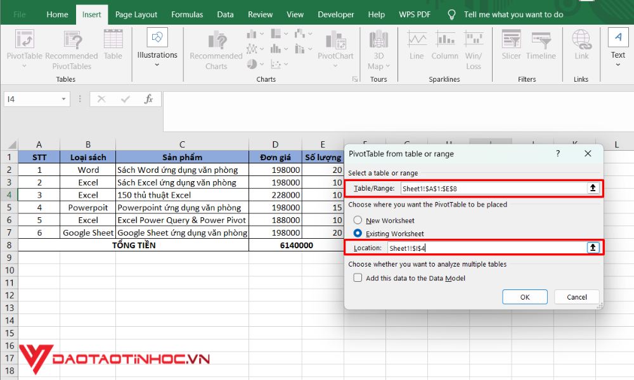Open the Text dropdown menu
The width and height of the screenshot is (634, 380).
click(x=618, y=63)
